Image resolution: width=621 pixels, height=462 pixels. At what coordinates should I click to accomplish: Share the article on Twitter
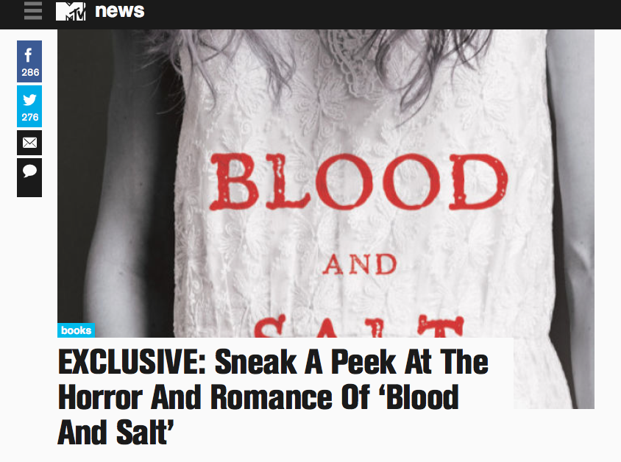click(x=29, y=106)
